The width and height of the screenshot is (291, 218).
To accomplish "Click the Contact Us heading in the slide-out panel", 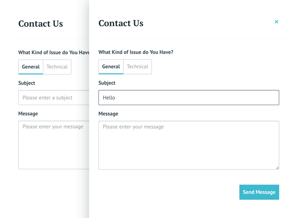I will coord(121,23).
